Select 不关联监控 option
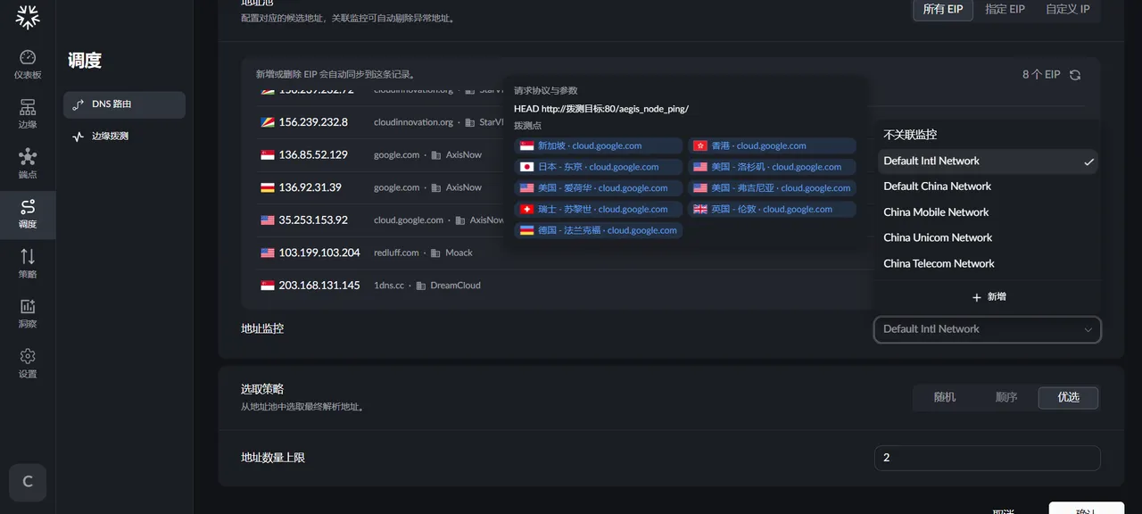The image size is (1142, 514). point(988,135)
